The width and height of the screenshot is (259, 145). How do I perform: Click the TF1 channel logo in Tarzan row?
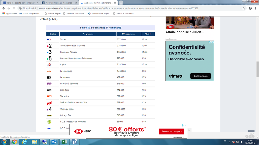pos(49,39)
